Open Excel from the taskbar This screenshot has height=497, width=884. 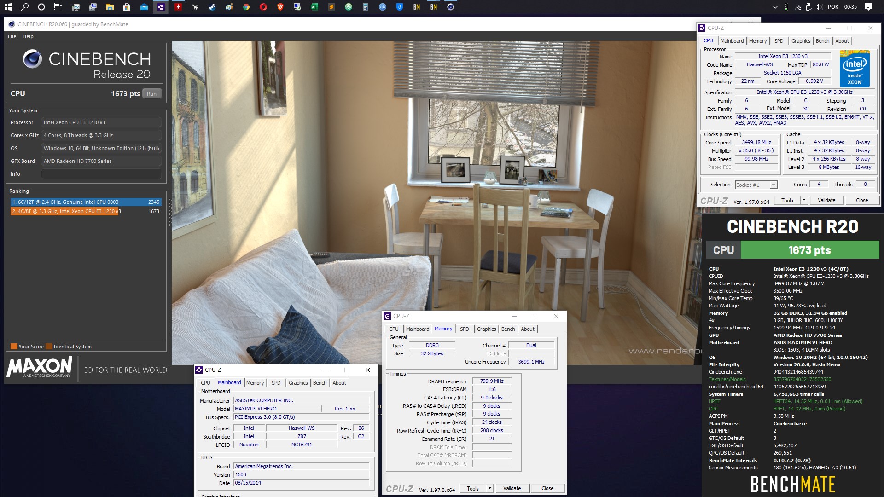[314, 7]
